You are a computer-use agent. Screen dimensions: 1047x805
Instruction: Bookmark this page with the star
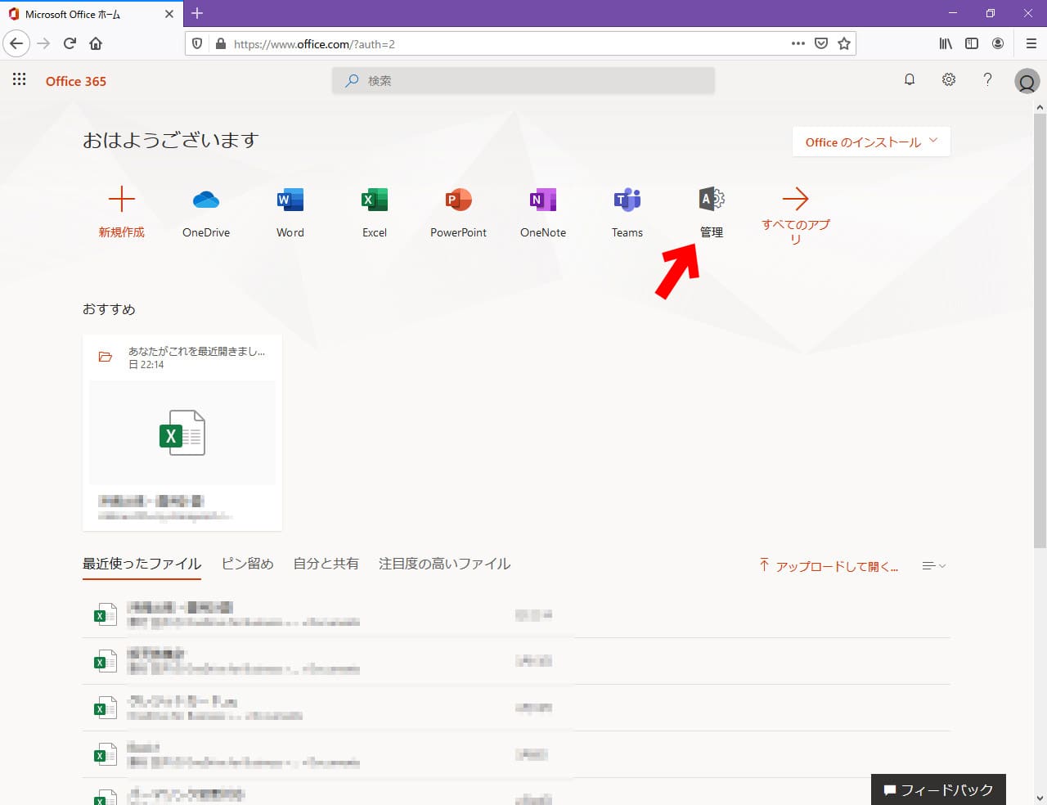[844, 43]
